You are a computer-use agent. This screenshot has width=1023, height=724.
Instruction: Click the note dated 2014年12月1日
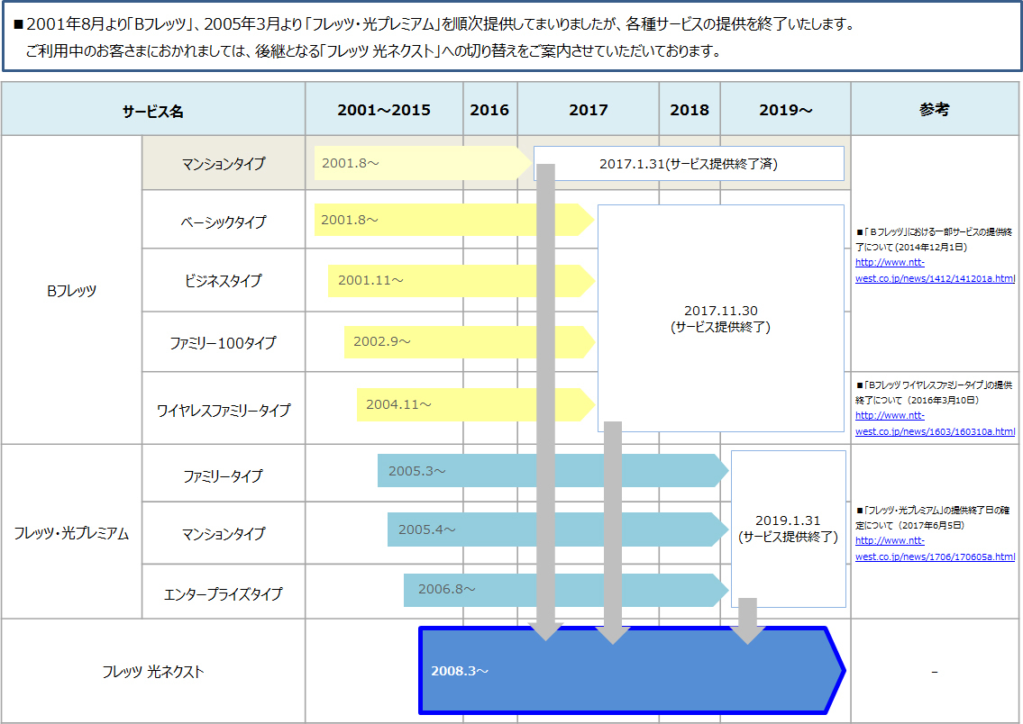pyautogui.click(x=935, y=240)
